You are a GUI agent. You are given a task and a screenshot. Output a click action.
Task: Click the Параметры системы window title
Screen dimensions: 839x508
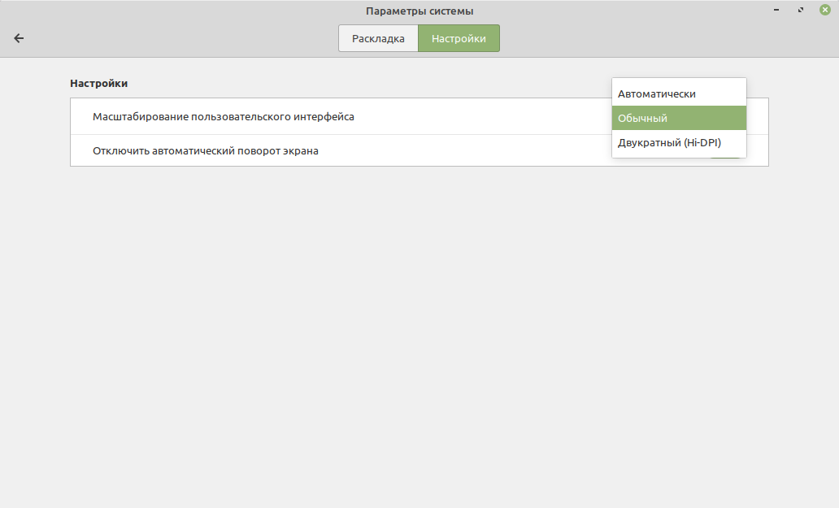pyautogui.click(x=419, y=11)
